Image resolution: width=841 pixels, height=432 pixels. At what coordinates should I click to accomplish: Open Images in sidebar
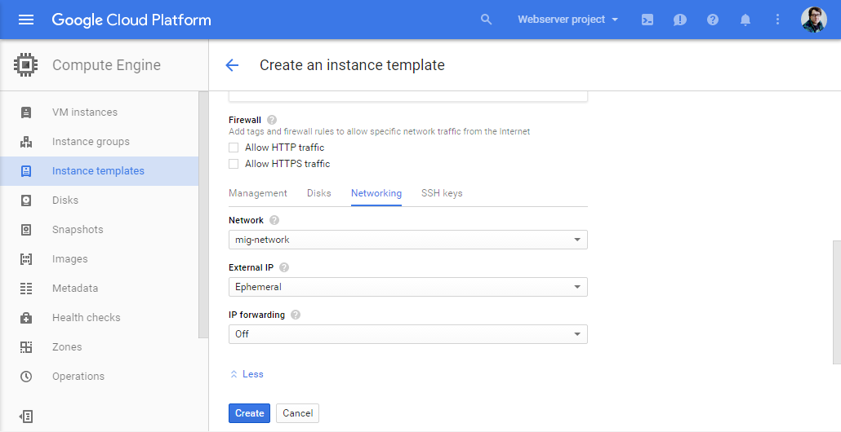(x=69, y=259)
